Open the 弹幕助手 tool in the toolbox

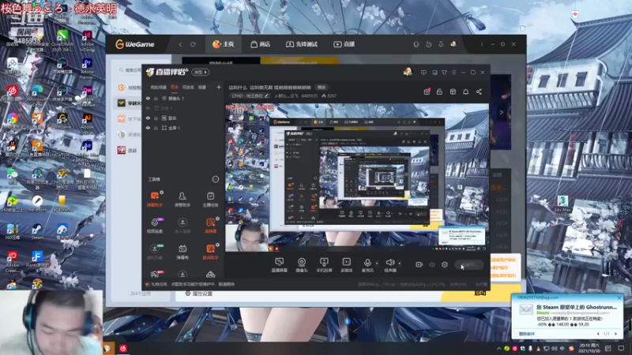click(x=154, y=200)
